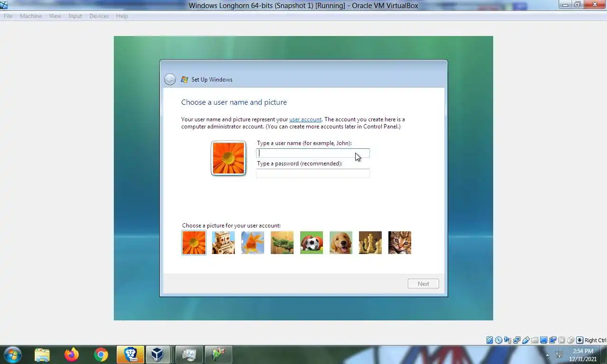607x364 pixels.
Task: Open File Explorer from the taskbar
Action: tap(42, 355)
